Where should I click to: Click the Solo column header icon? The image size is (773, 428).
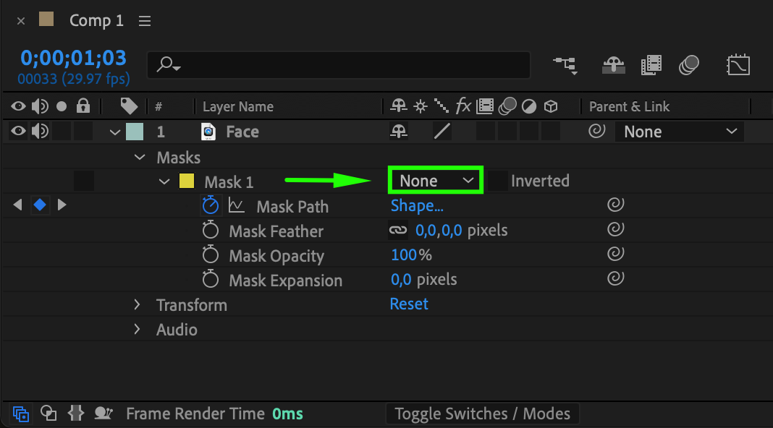pos(62,106)
